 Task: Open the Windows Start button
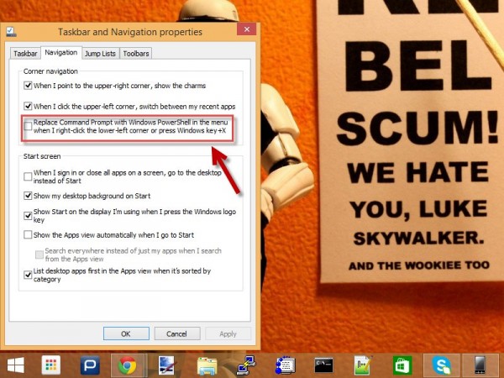point(15,365)
